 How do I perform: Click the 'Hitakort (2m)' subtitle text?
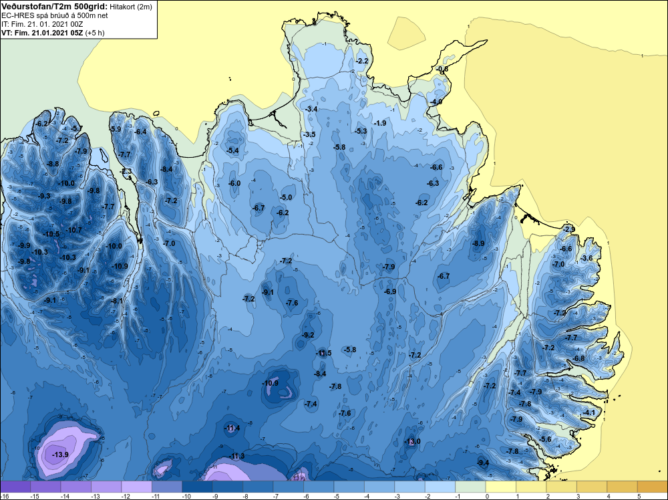[x=131, y=7]
